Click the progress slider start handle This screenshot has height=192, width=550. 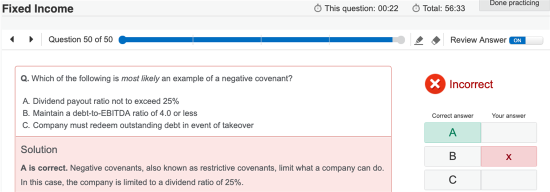click(x=122, y=40)
